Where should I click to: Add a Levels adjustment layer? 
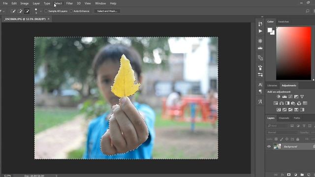284,97
